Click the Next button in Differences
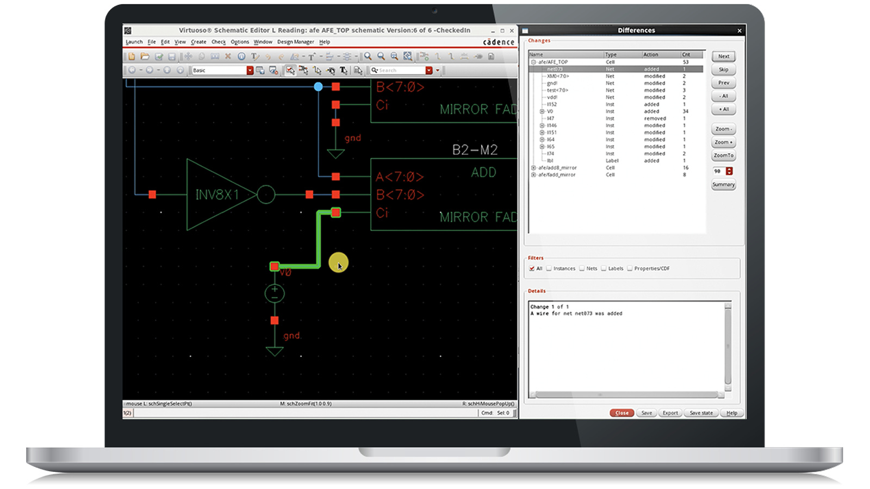The width and height of the screenshot is (870, 489). point(724,57)
